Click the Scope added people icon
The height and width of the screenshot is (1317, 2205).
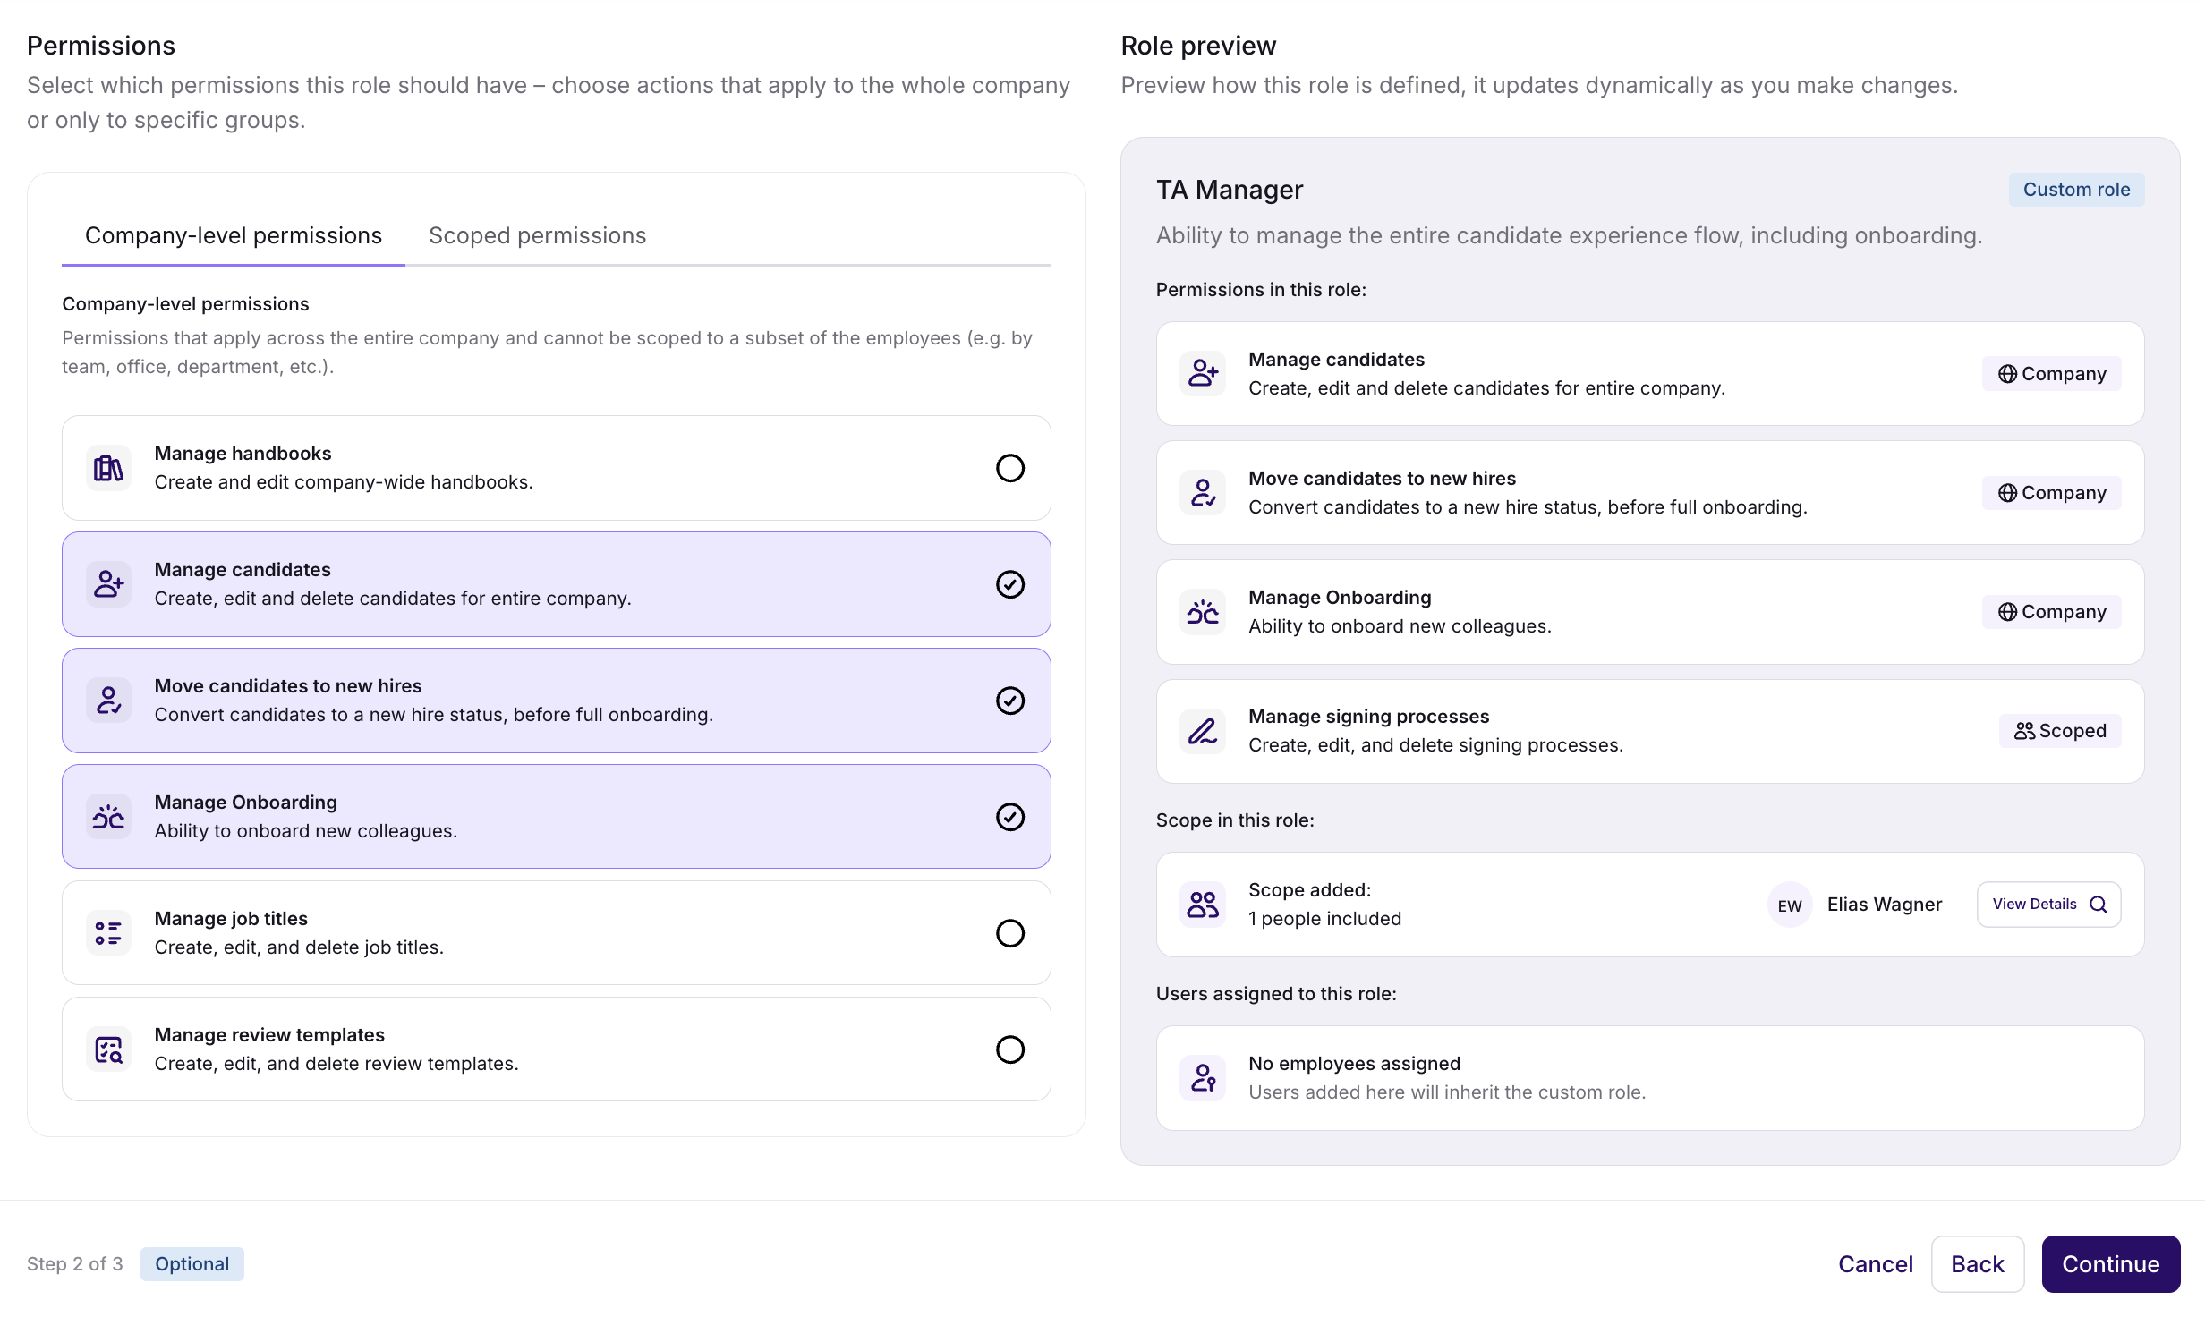(x=1202, y=905)
